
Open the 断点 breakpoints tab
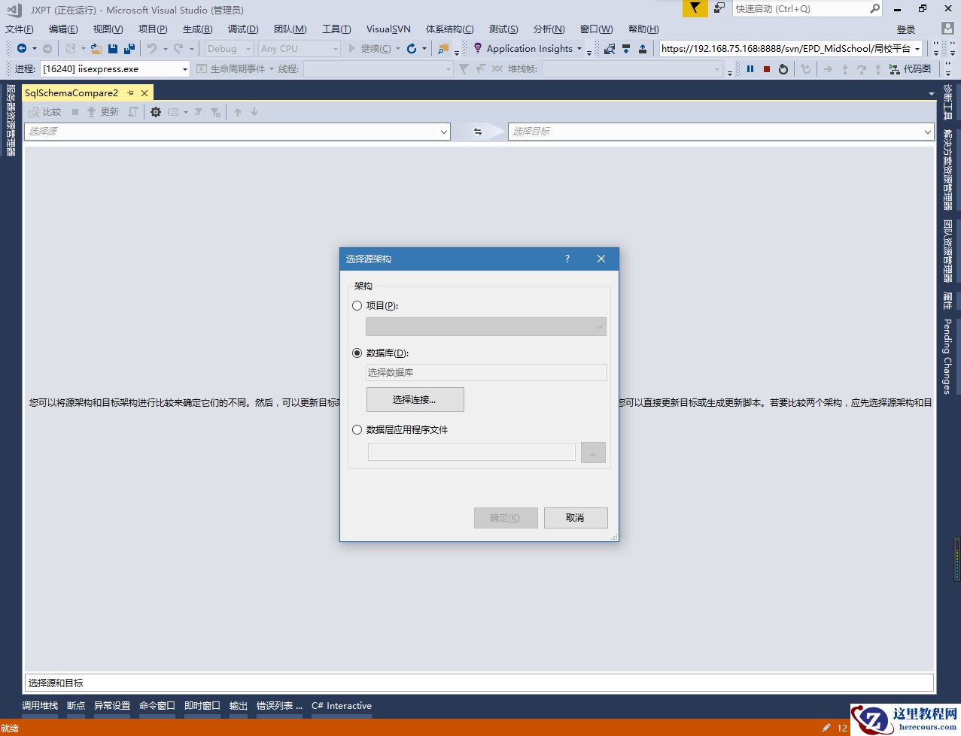coord(76,706)
